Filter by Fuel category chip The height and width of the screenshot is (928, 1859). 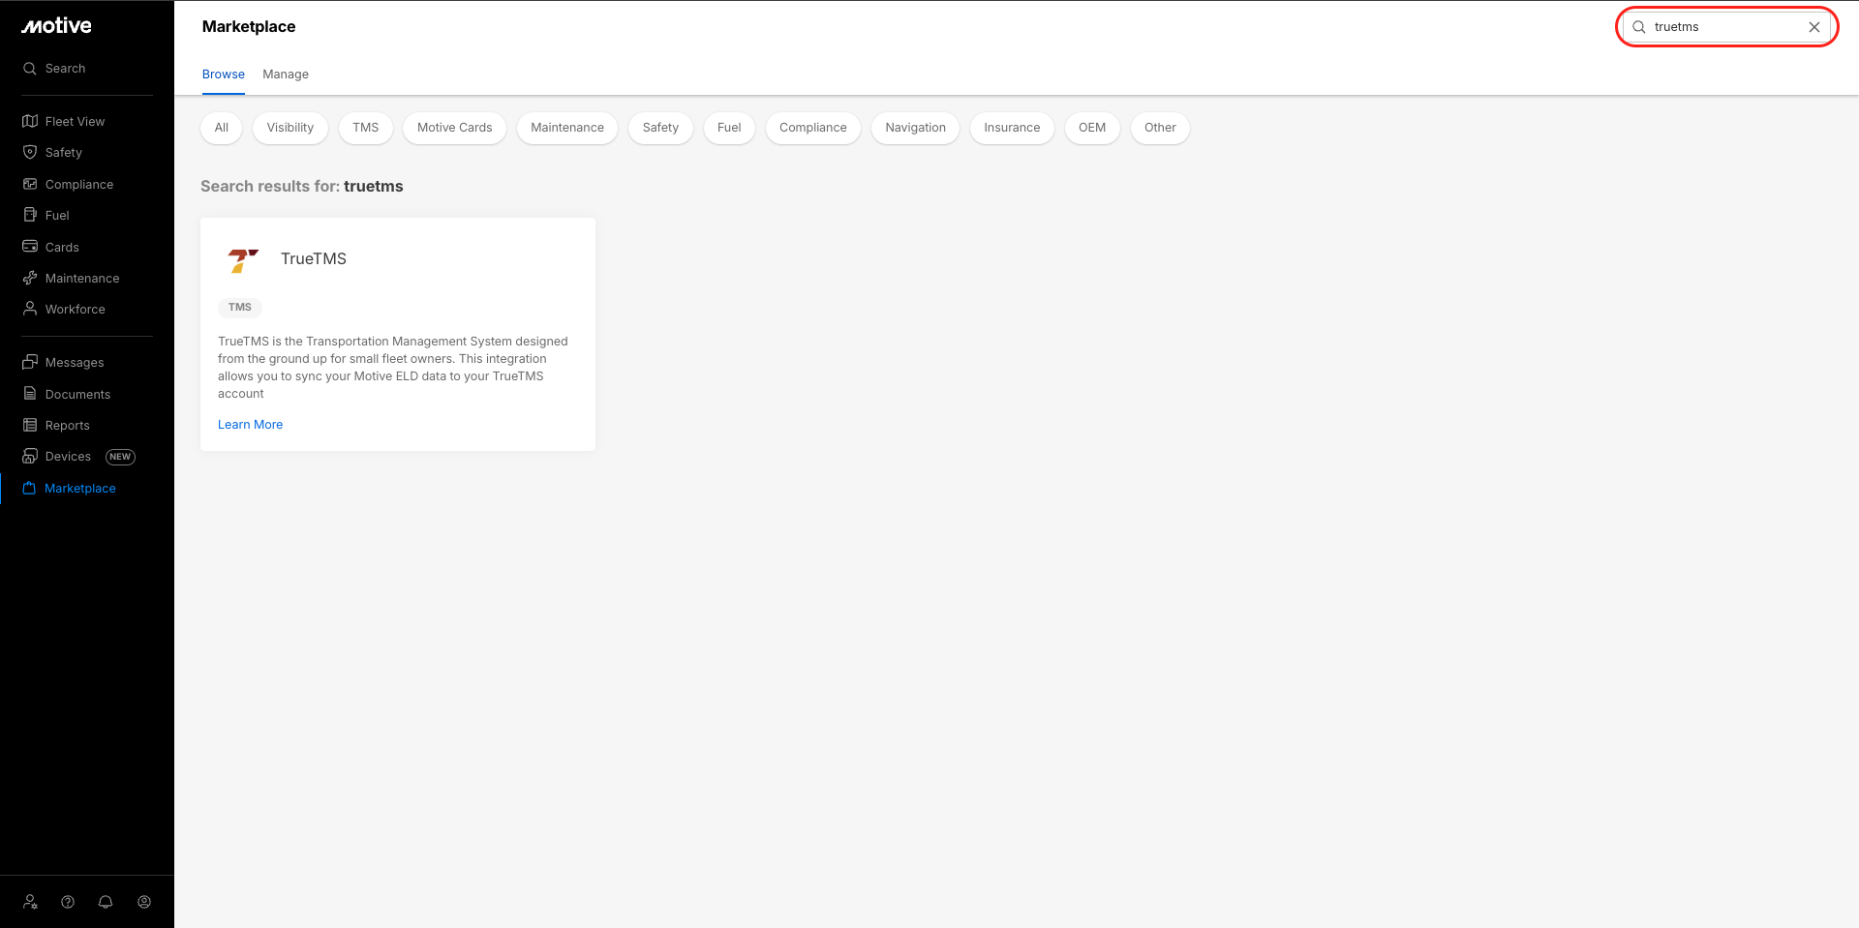pos(729,128)
